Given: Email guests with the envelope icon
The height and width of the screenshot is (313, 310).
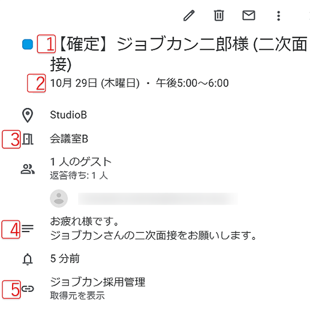Looking at the screenshot, I should [x=249, y=16].
